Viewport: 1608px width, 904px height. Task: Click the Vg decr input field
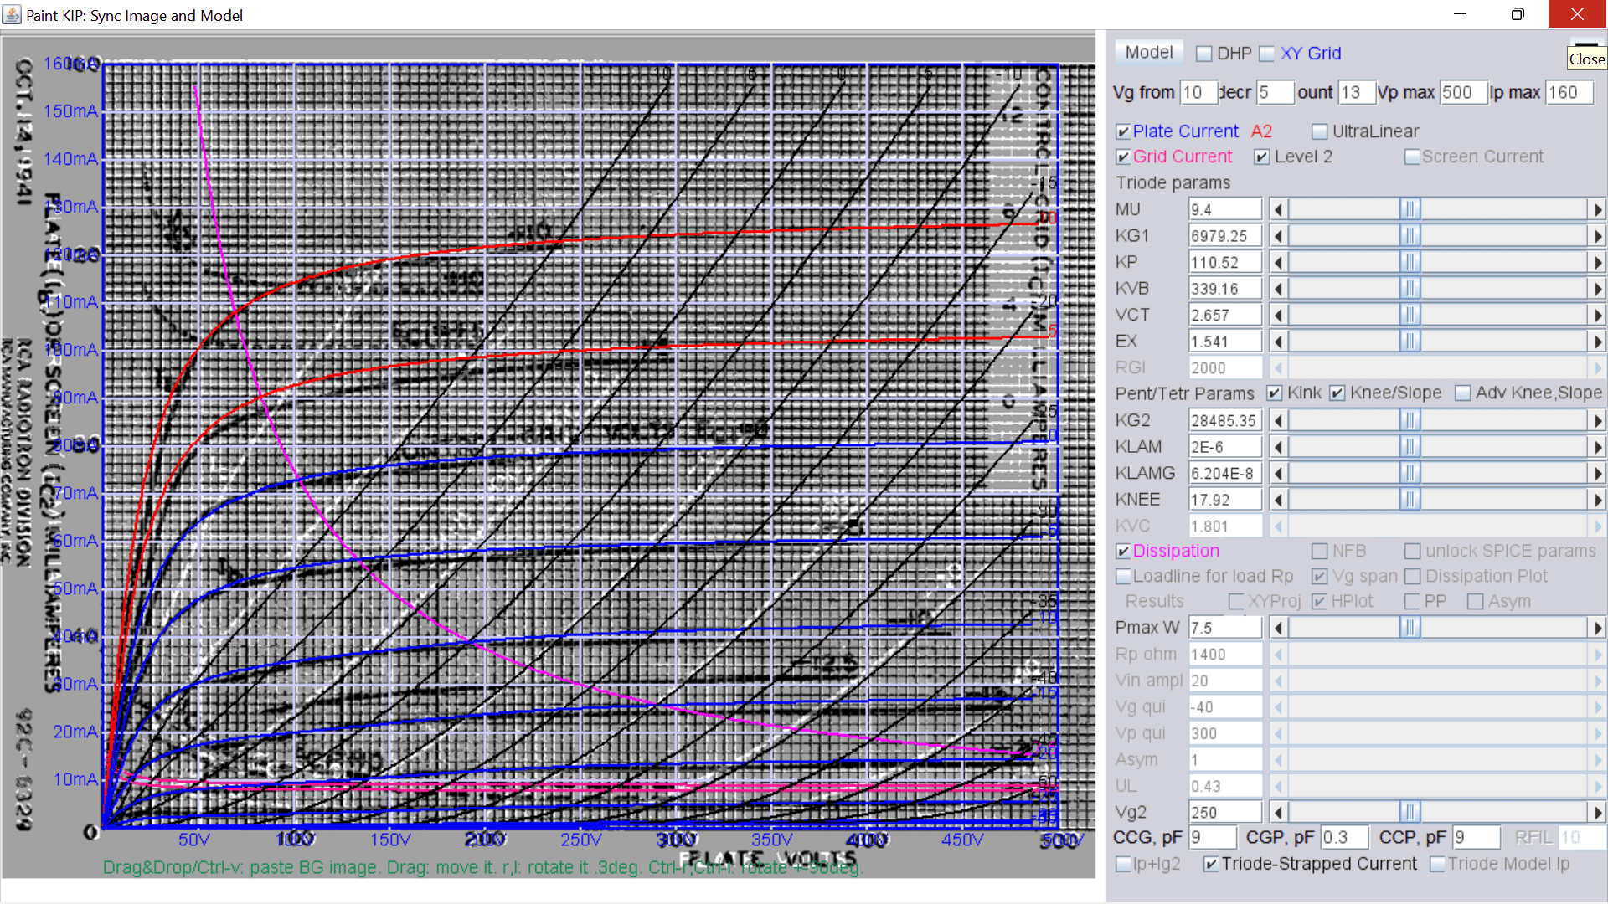point(1276,93)
